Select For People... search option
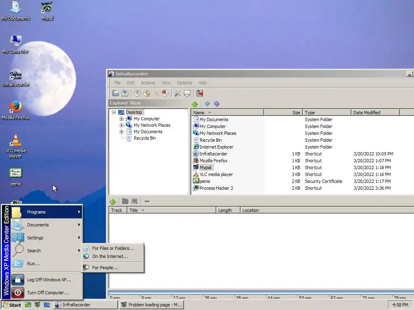 (113, 268)
